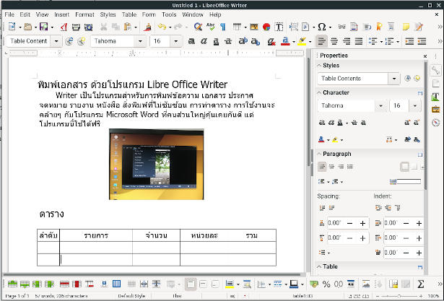Open sidebar Gallery icon

tap(436, 110)
